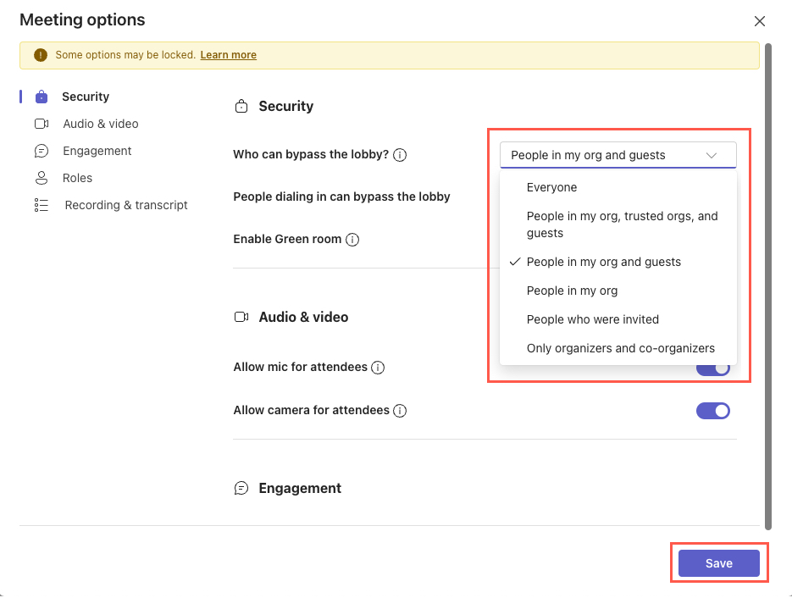Choose Everyone in the lobby dropdown
The image size is (792, 598).
(551, 187)
